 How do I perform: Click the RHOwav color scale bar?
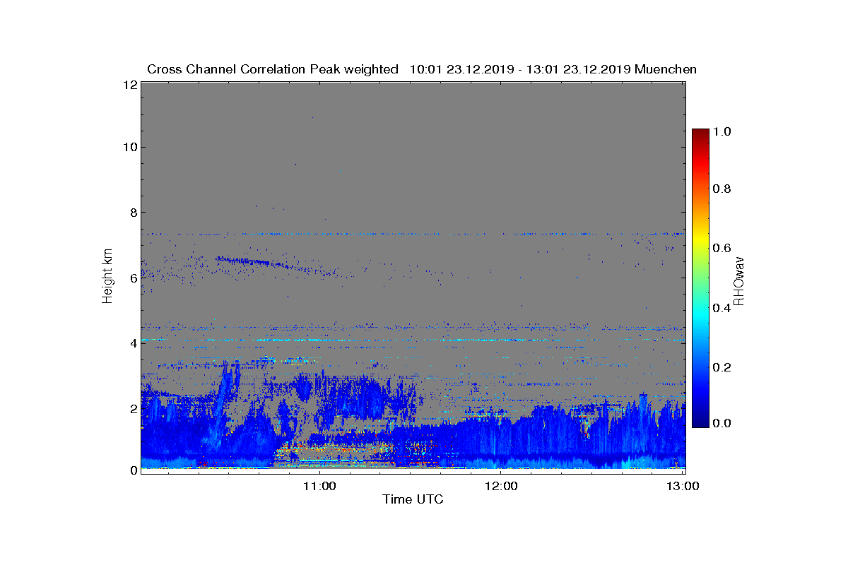pyautogui.click(x=700, y=278)
